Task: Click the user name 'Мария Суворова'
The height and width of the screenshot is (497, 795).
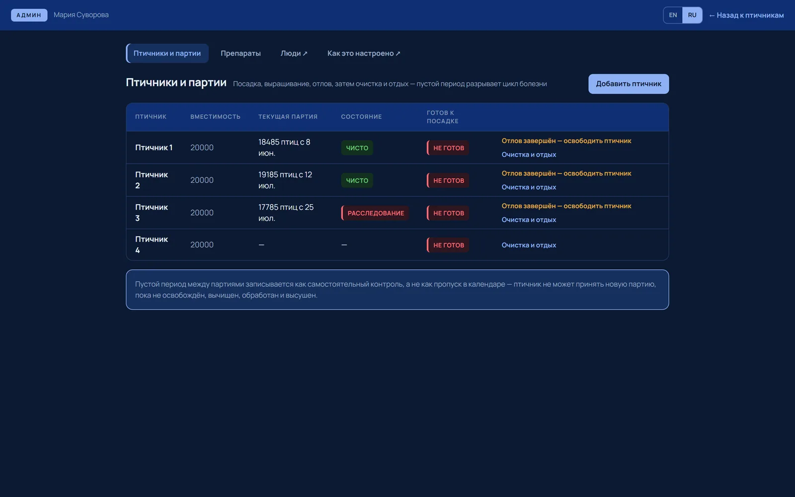Action: (x=81, y=15)
